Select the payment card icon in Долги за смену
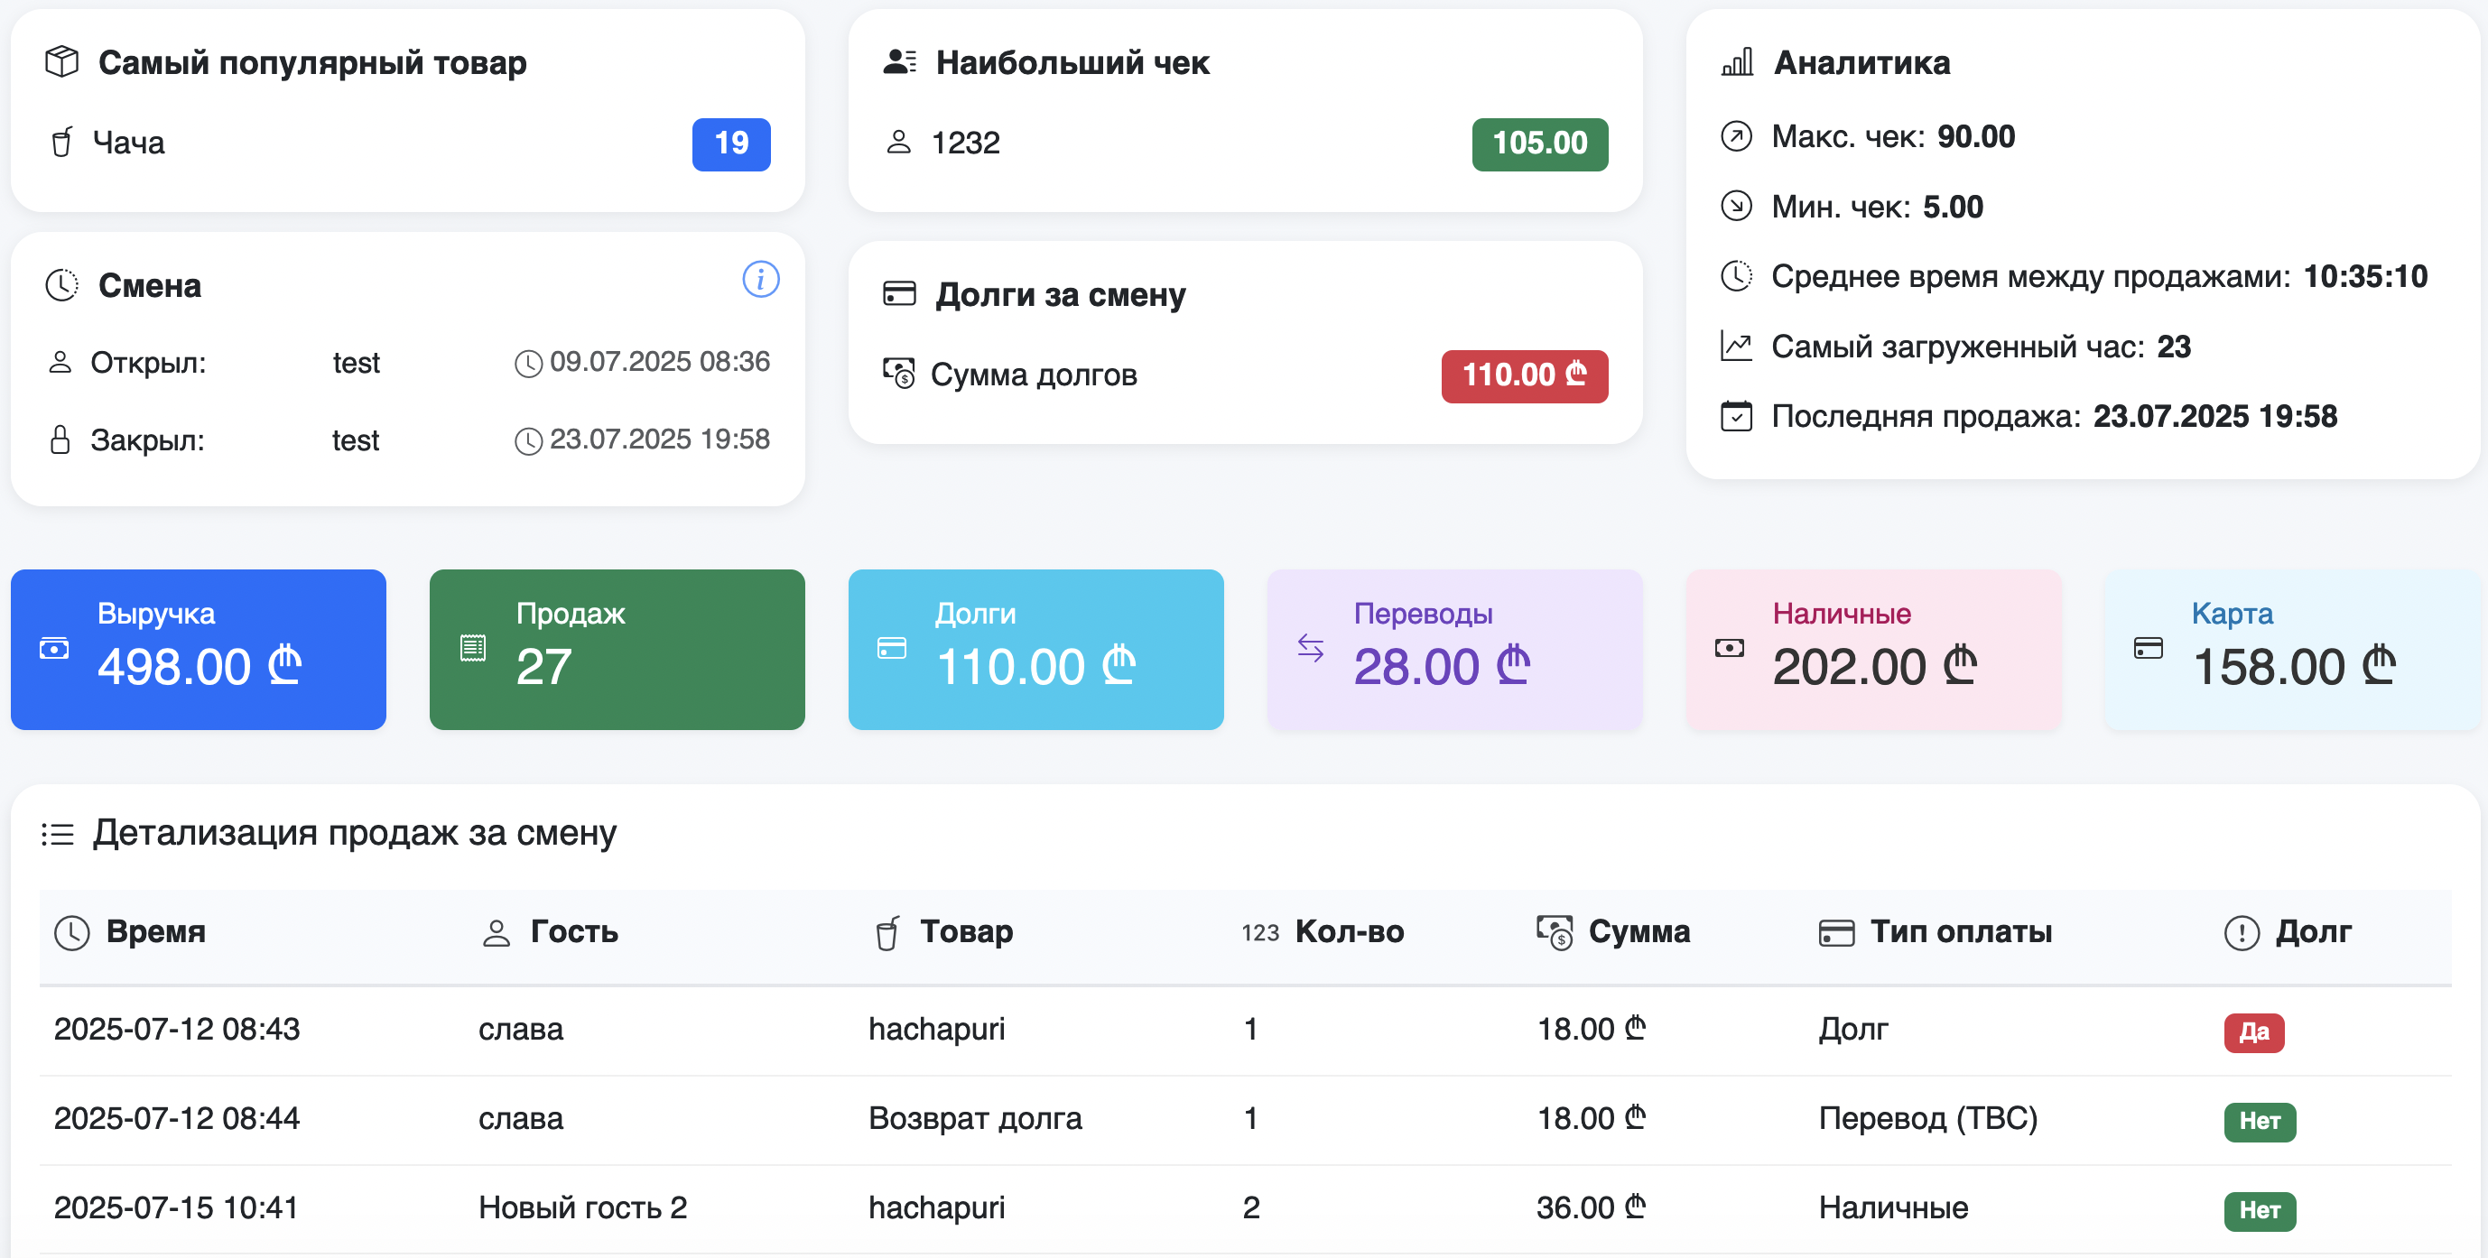This screenshot has width=2488, height=1258. point(899,293)
